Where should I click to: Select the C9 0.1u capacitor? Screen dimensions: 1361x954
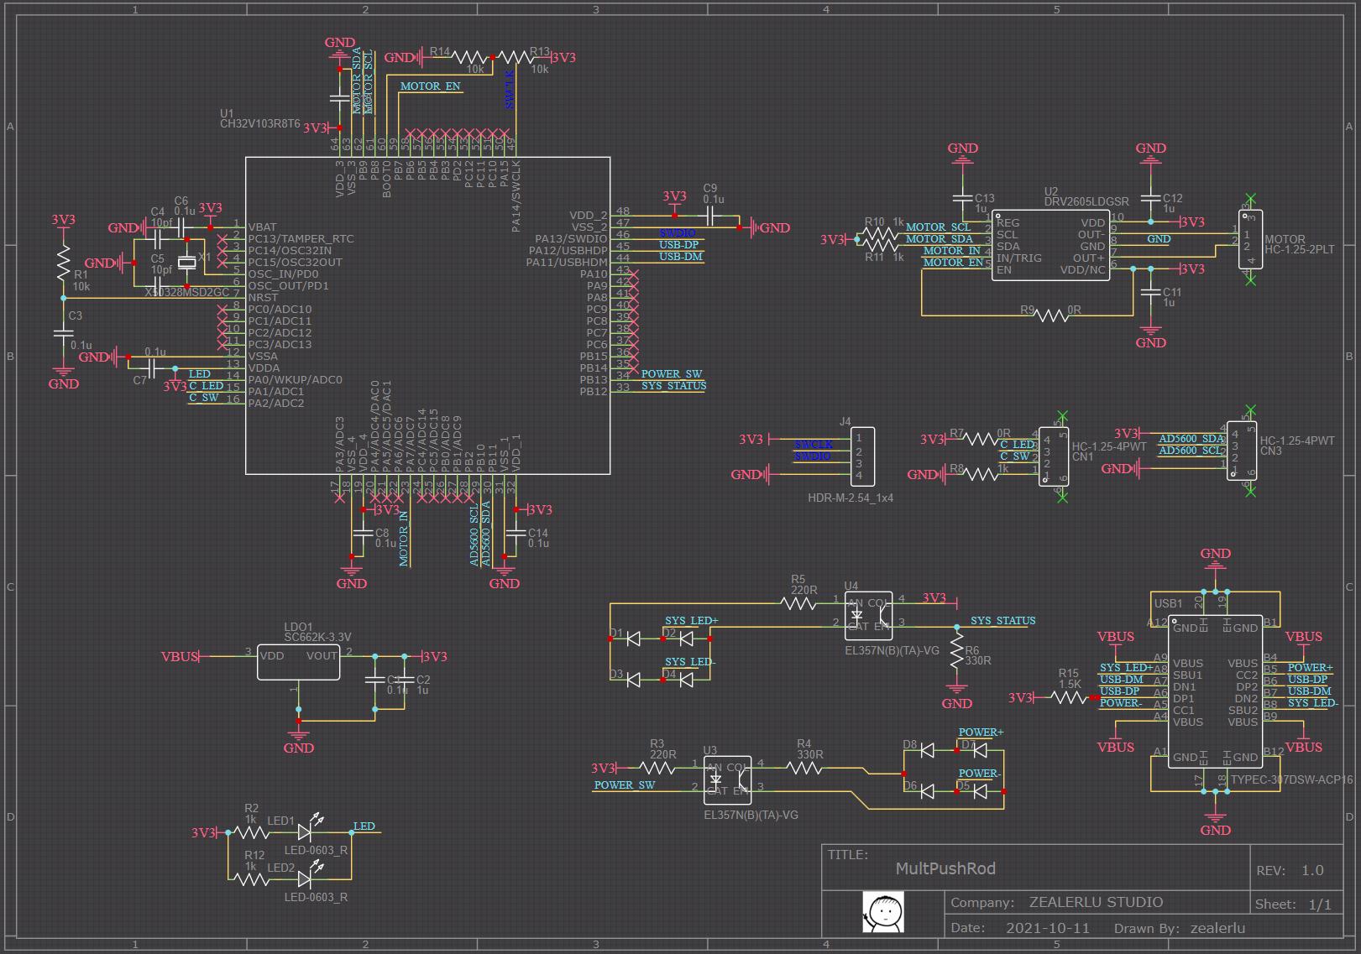click(710, 216)
